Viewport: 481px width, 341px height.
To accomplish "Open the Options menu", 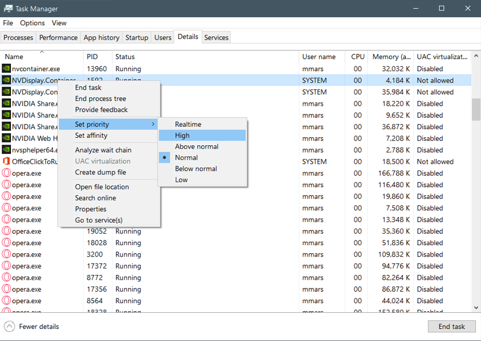I will (32, 23).
